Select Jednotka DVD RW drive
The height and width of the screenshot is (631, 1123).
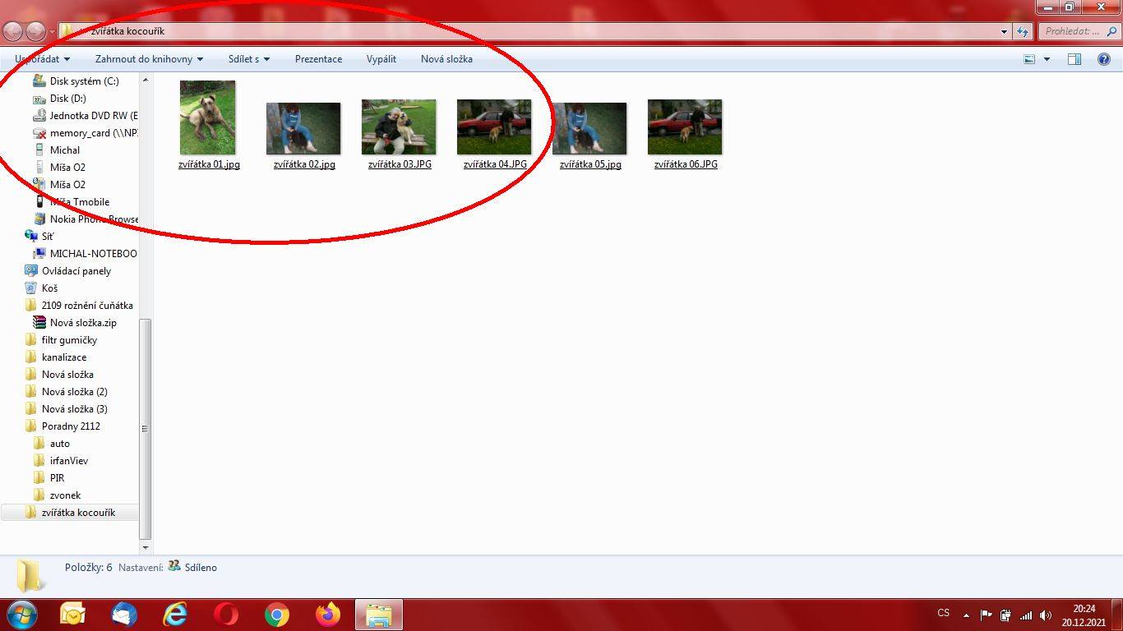(x=85, y=116)
